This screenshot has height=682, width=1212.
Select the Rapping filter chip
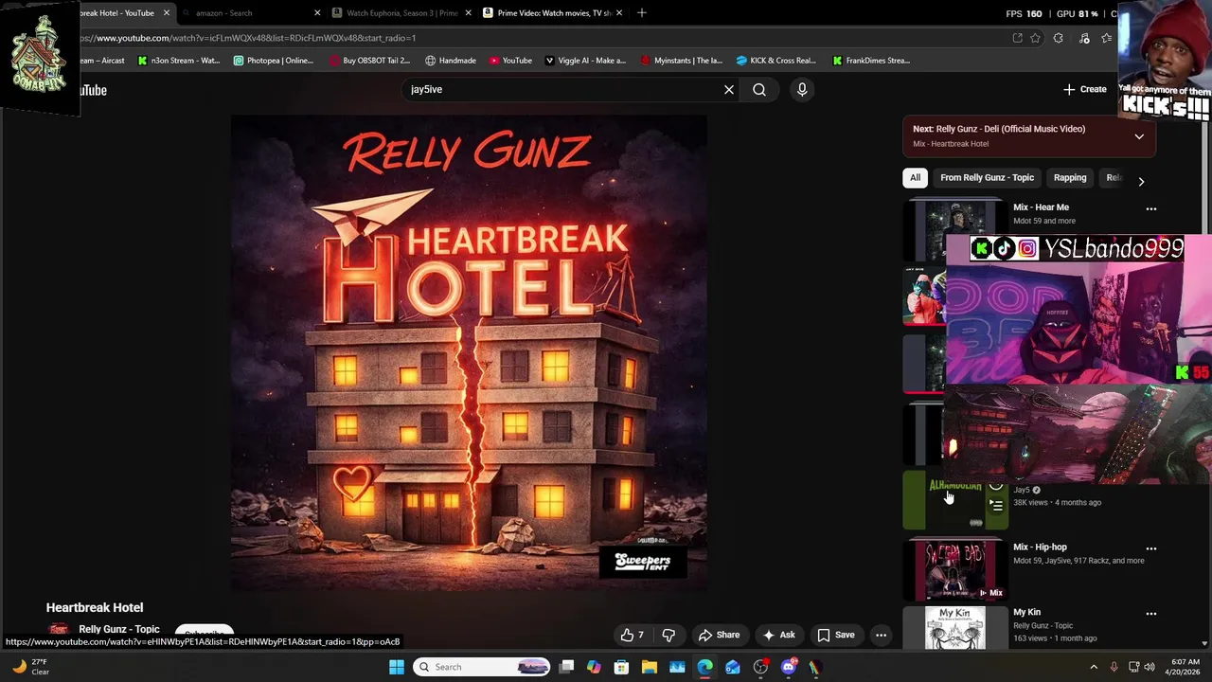coord(1070,178)
